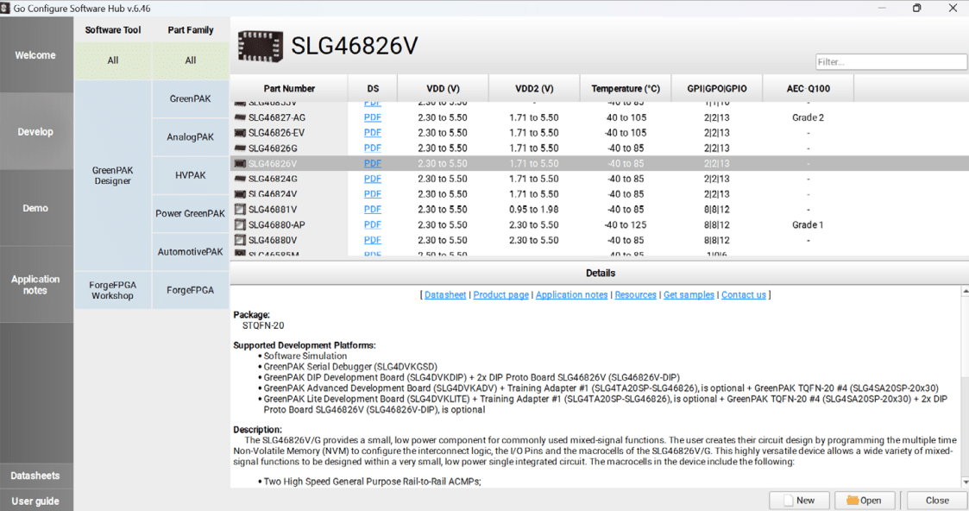This screenshot has width=969, height=511.
Task: Sort by GPI|GPO|GPIO column header
Action: point(717,88)
